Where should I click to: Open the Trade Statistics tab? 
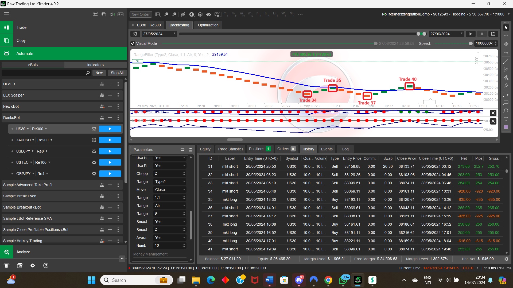pyautogui.click(x=230, y=149)
